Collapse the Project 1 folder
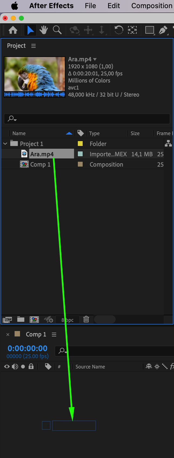 click(5, 144)
